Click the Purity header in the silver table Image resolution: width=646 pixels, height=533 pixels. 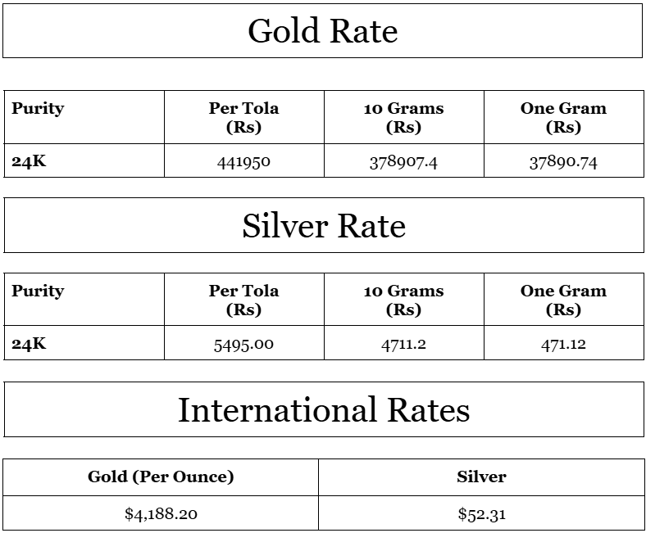[x=38, y=291]
